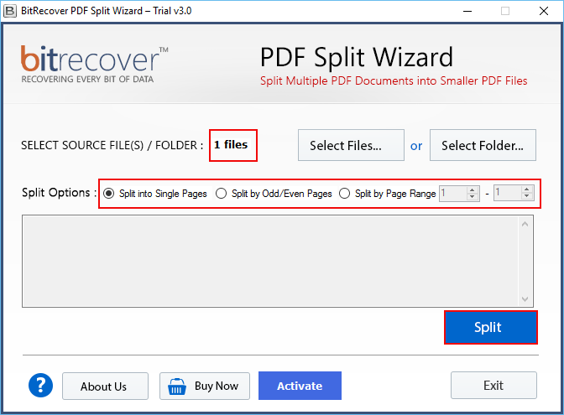Click the Activate button
564x415 pixels.
pyautogui.click(x=300, y=386)
